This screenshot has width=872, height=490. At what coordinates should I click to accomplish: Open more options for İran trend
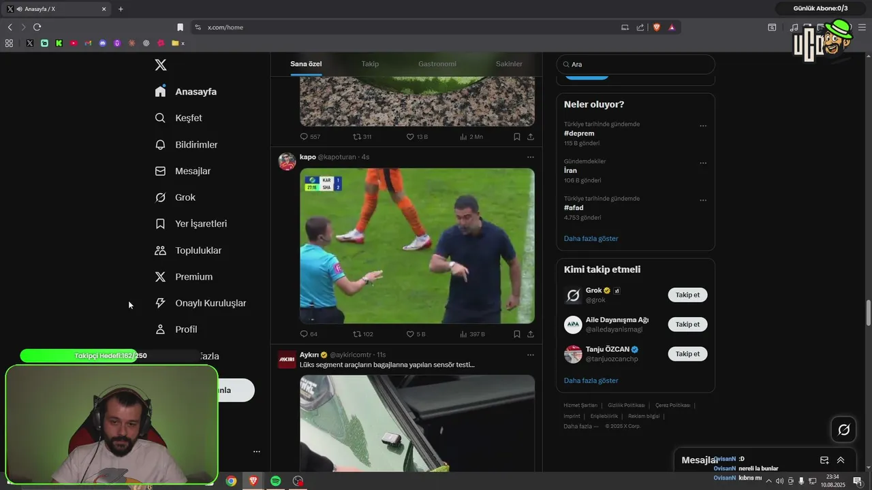[703, 163]
